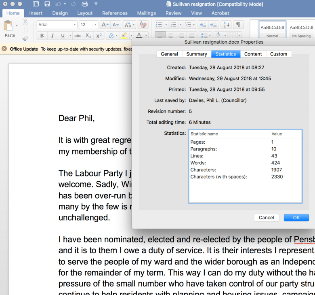Click the Copy icon below scissors
This screenshot has height=295, width=315.
(25, 30)
